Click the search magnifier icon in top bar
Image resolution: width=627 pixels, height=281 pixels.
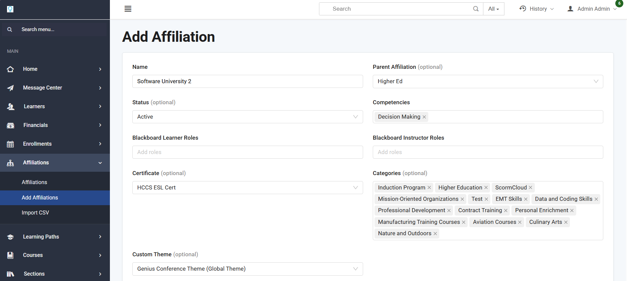476,9
